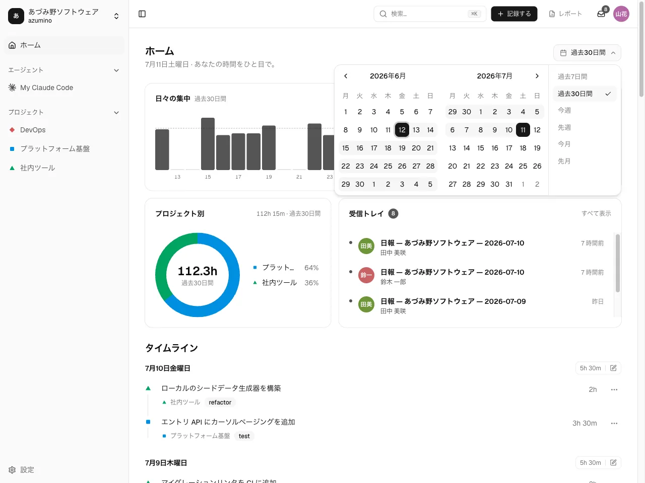This screenshot has width=645, height=483.
Task: Collapse the プロジェクト section
Action: pos(116,113)
